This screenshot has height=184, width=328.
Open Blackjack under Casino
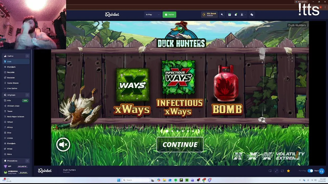click(x=16, y=67)
